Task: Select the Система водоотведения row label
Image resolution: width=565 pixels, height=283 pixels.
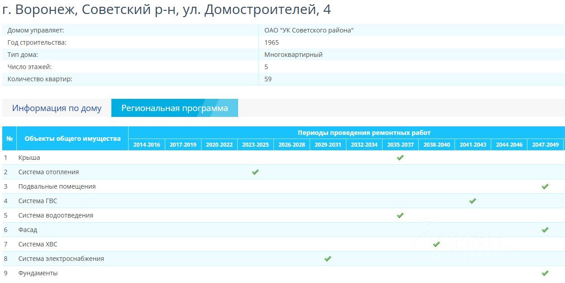Action: click(x=56, y=215)
